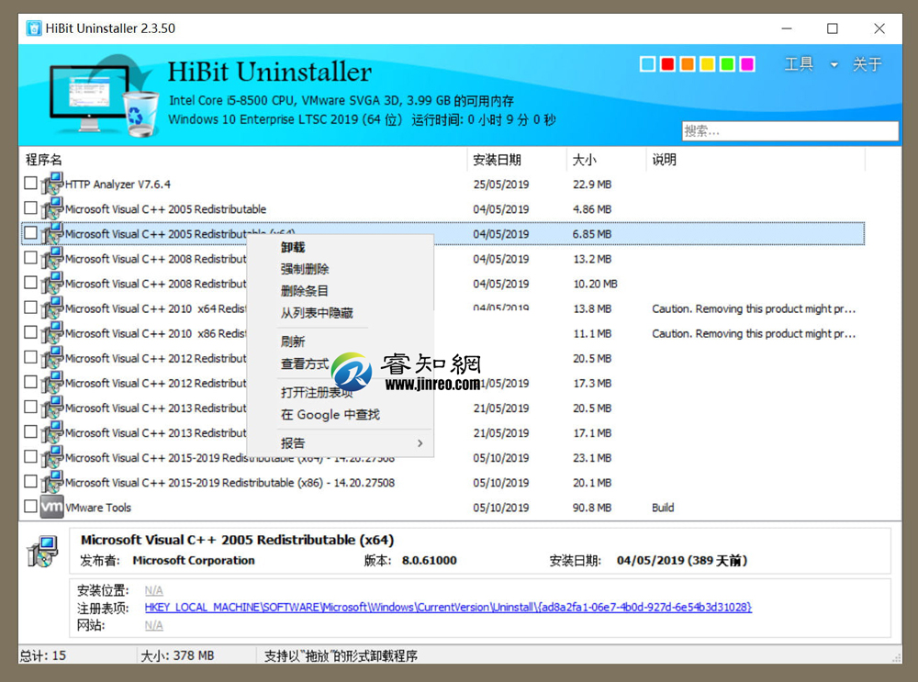Screen dimensions: 918x682
Task: Check the checkbox next to HTTP Analyzer V7.6.4
Action: tap(28, 184)
